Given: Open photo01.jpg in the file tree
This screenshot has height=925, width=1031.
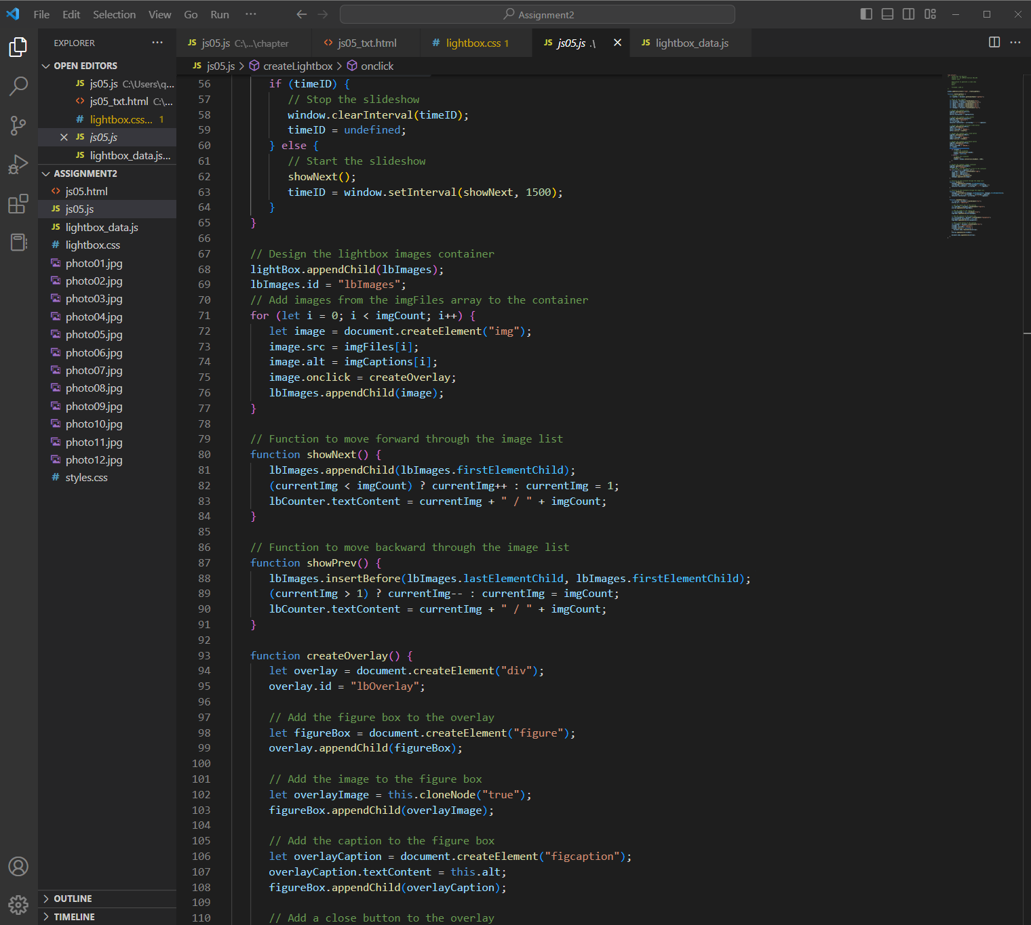Looking at the screenshot, I should (107, 263).
